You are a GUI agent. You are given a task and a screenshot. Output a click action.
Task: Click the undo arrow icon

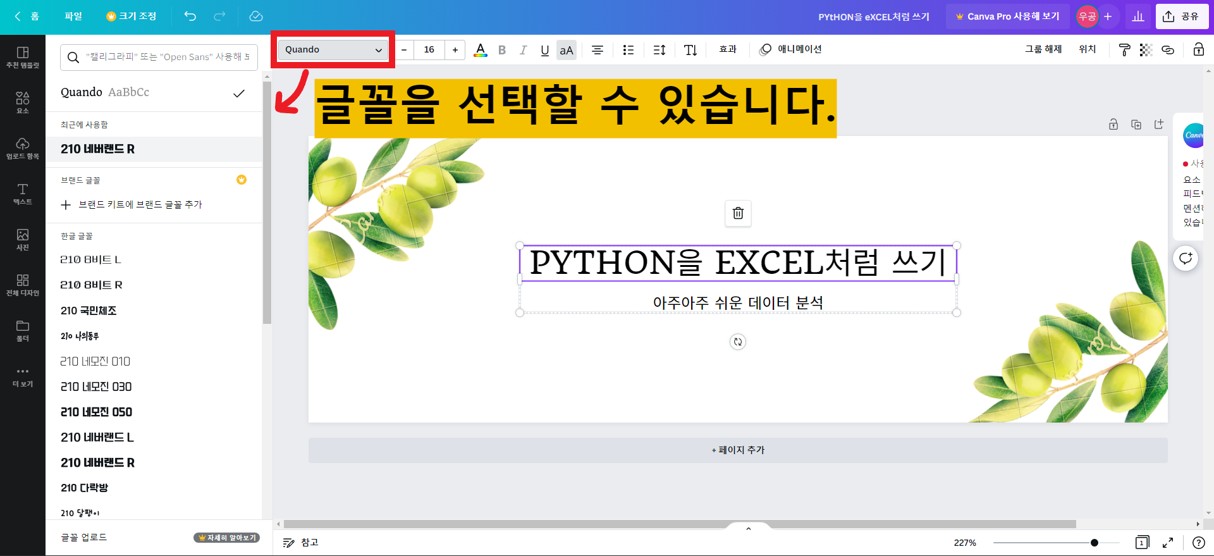tap(190, 16)
